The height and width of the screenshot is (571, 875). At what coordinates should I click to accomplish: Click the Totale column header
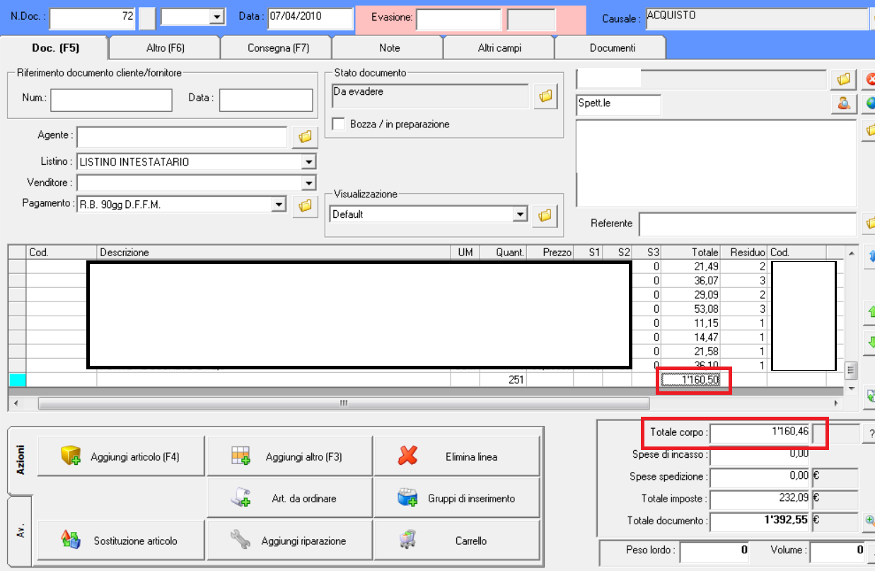click(x=690, y=252)
